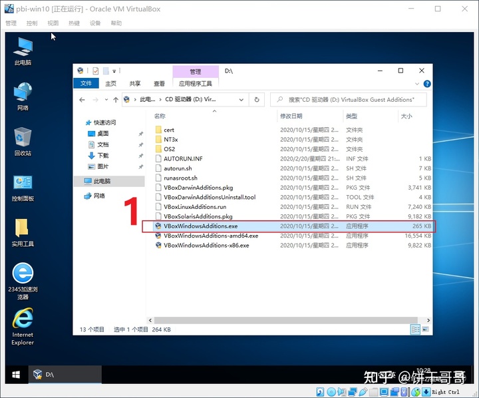Open the 实用工具 folder on desktop
The width and height of the screenshot is (479, 398).
click(23, 232)
